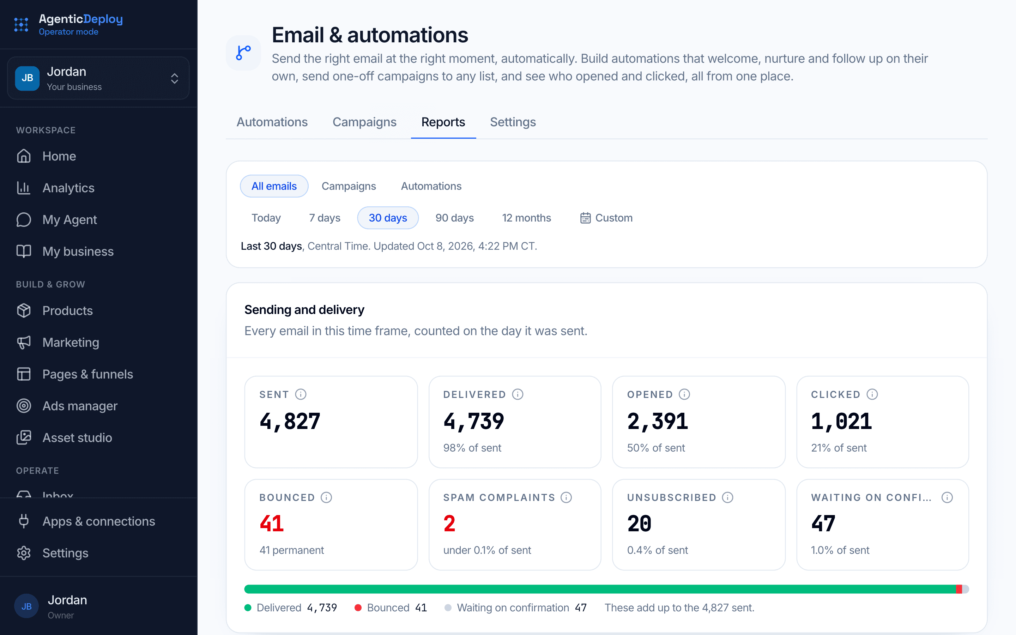Switch to the Settings tab

pyautogui.click(x=513, y=122)
